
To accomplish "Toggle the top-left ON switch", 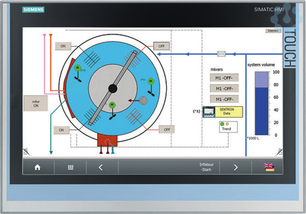I will tap(62, 46).
